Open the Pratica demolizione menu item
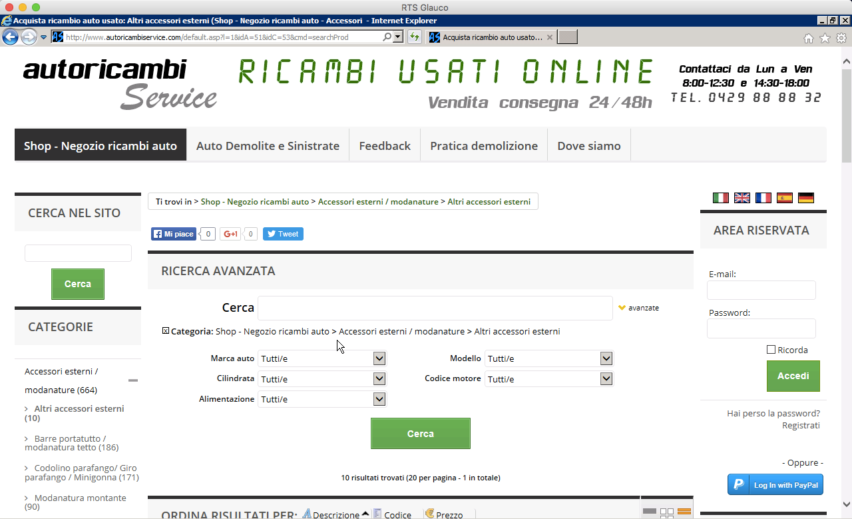This screenshot has width=852, height=519. (484, 145)
